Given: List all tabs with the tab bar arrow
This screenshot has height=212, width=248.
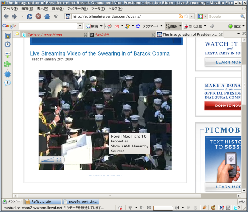Looking at the screenshot, I should 238,34.
